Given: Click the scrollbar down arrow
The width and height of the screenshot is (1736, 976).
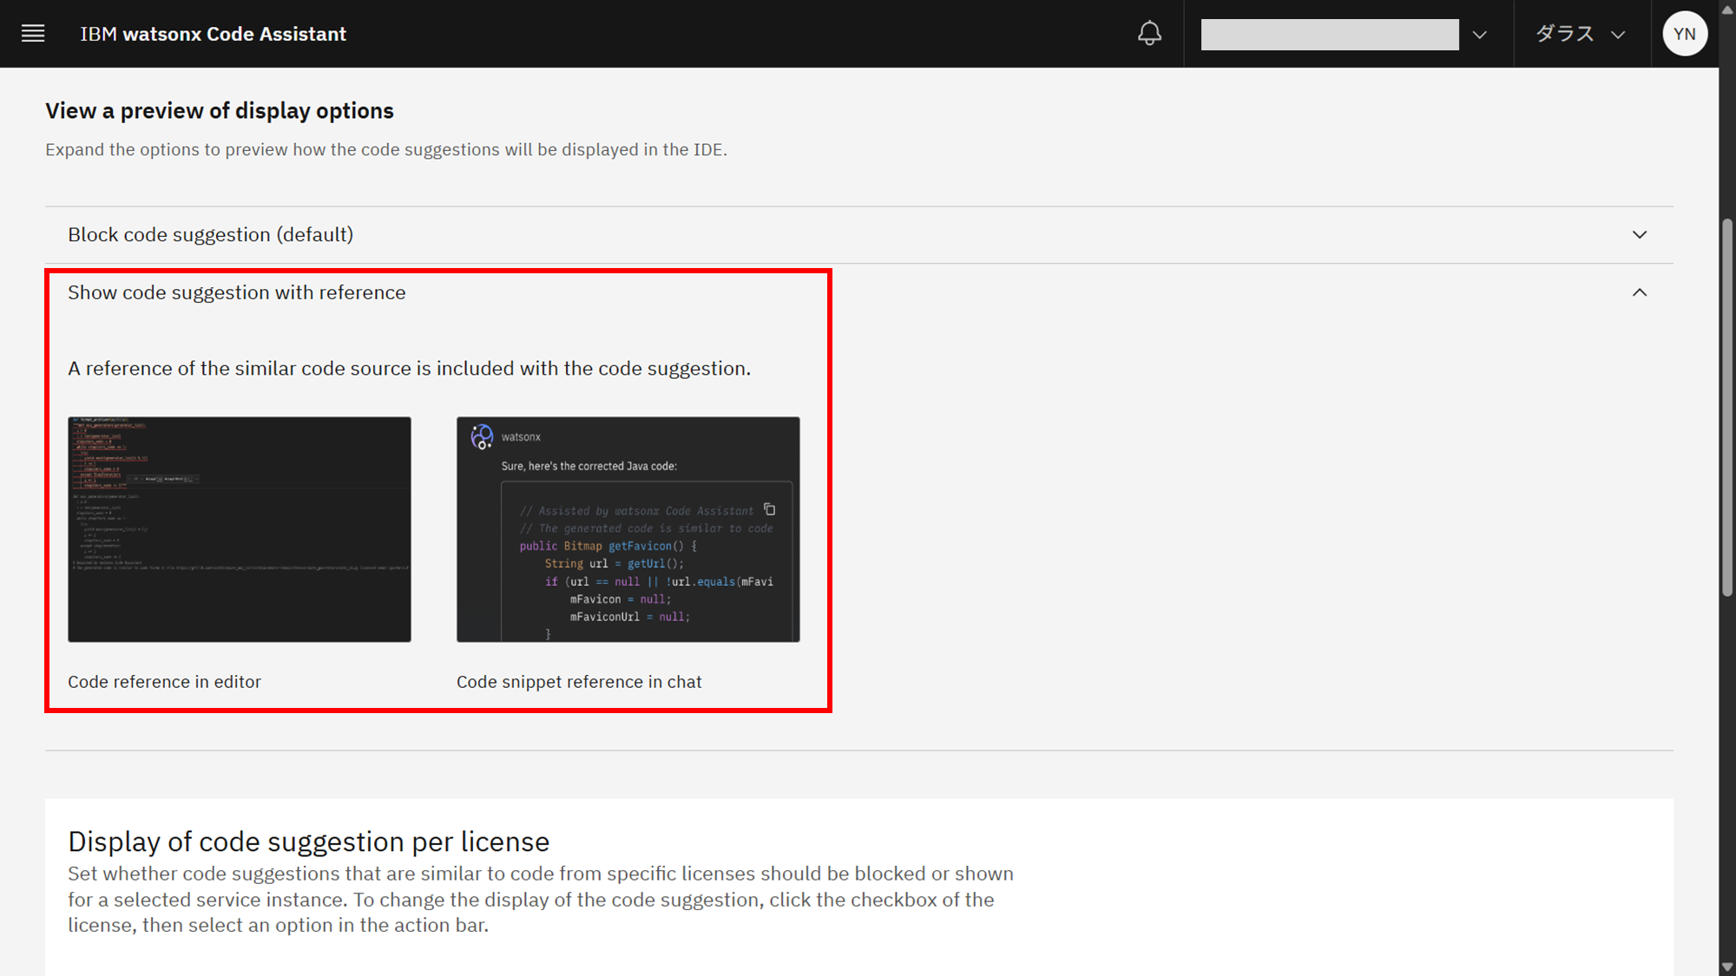Looking at the screenshot, I should 1727,967.
